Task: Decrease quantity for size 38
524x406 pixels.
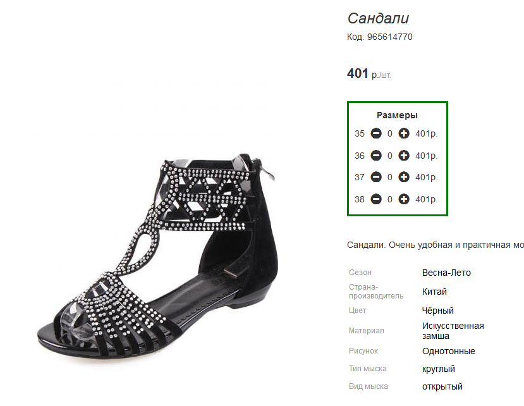Action: coord(376,199)
